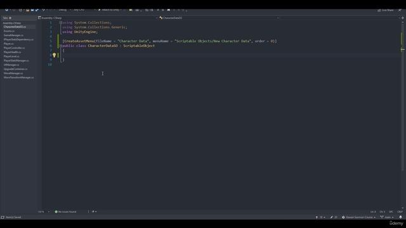Open the notifications bell in status bar
The width and height of the screenshot is (406, 228).
pos(400,217)
